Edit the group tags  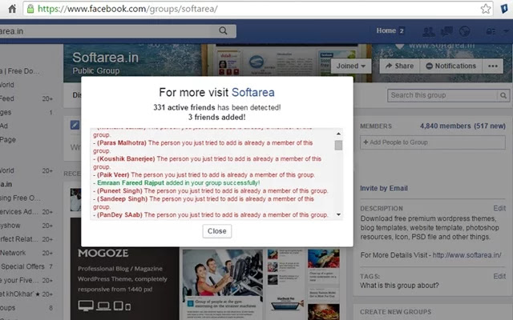tap(499, 276)
